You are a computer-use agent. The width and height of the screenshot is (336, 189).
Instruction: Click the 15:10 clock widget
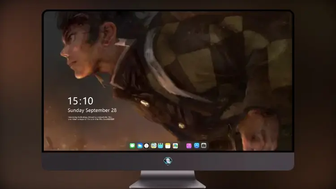click(x=80, y=101)
